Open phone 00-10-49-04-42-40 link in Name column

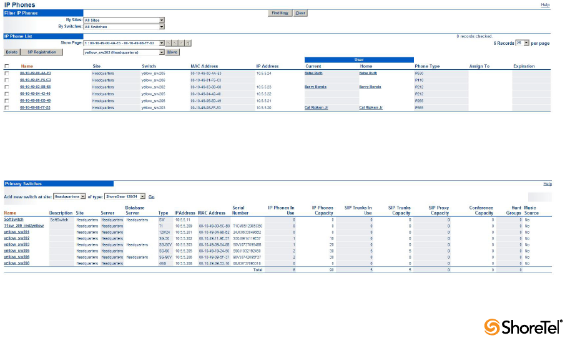35,94
